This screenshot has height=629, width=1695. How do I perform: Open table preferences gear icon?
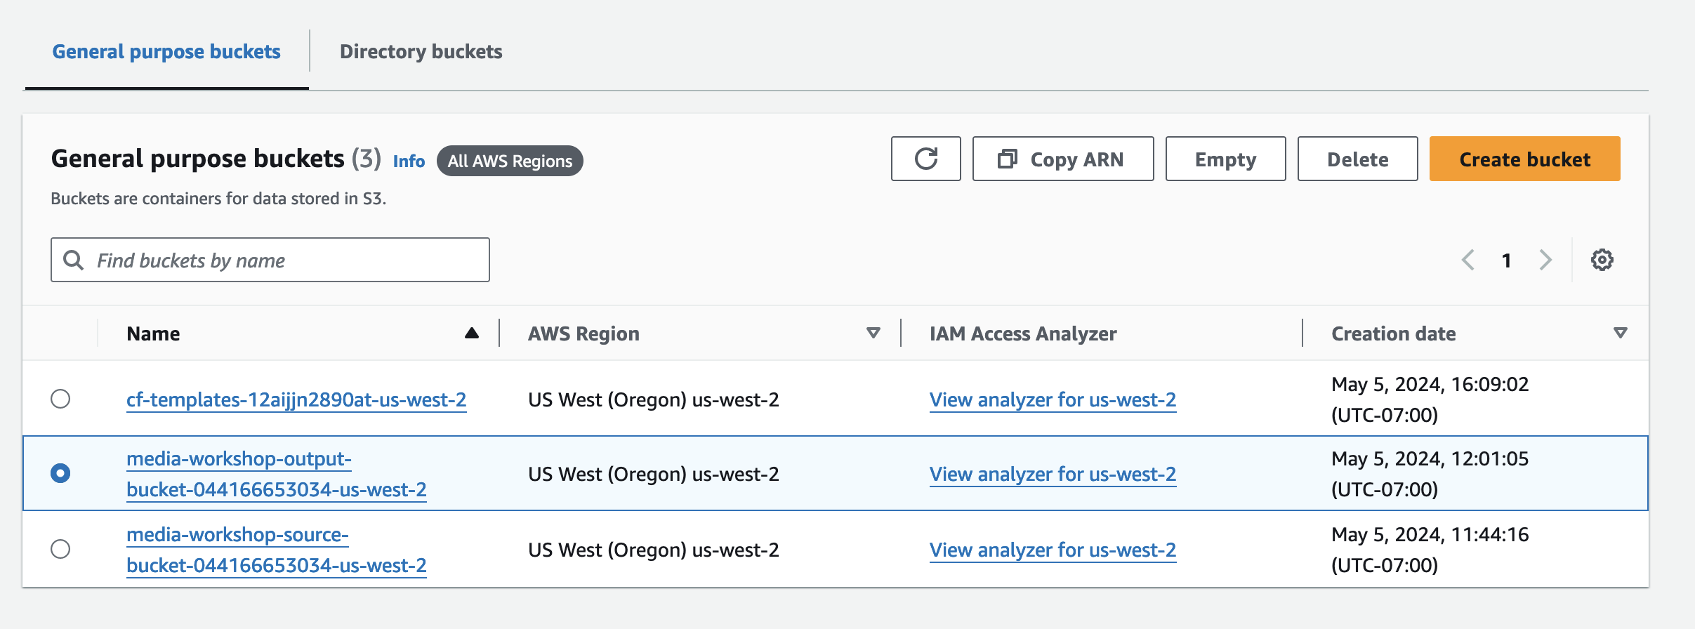tap(1602, 260)
